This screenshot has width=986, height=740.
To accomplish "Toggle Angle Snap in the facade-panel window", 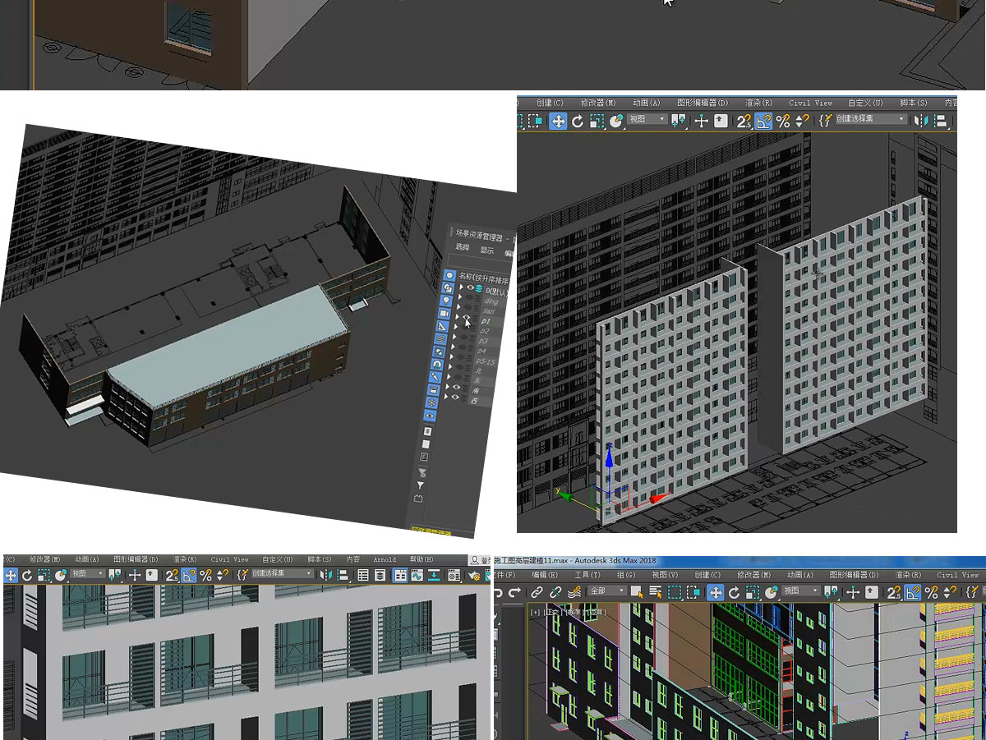I will 764,121.
